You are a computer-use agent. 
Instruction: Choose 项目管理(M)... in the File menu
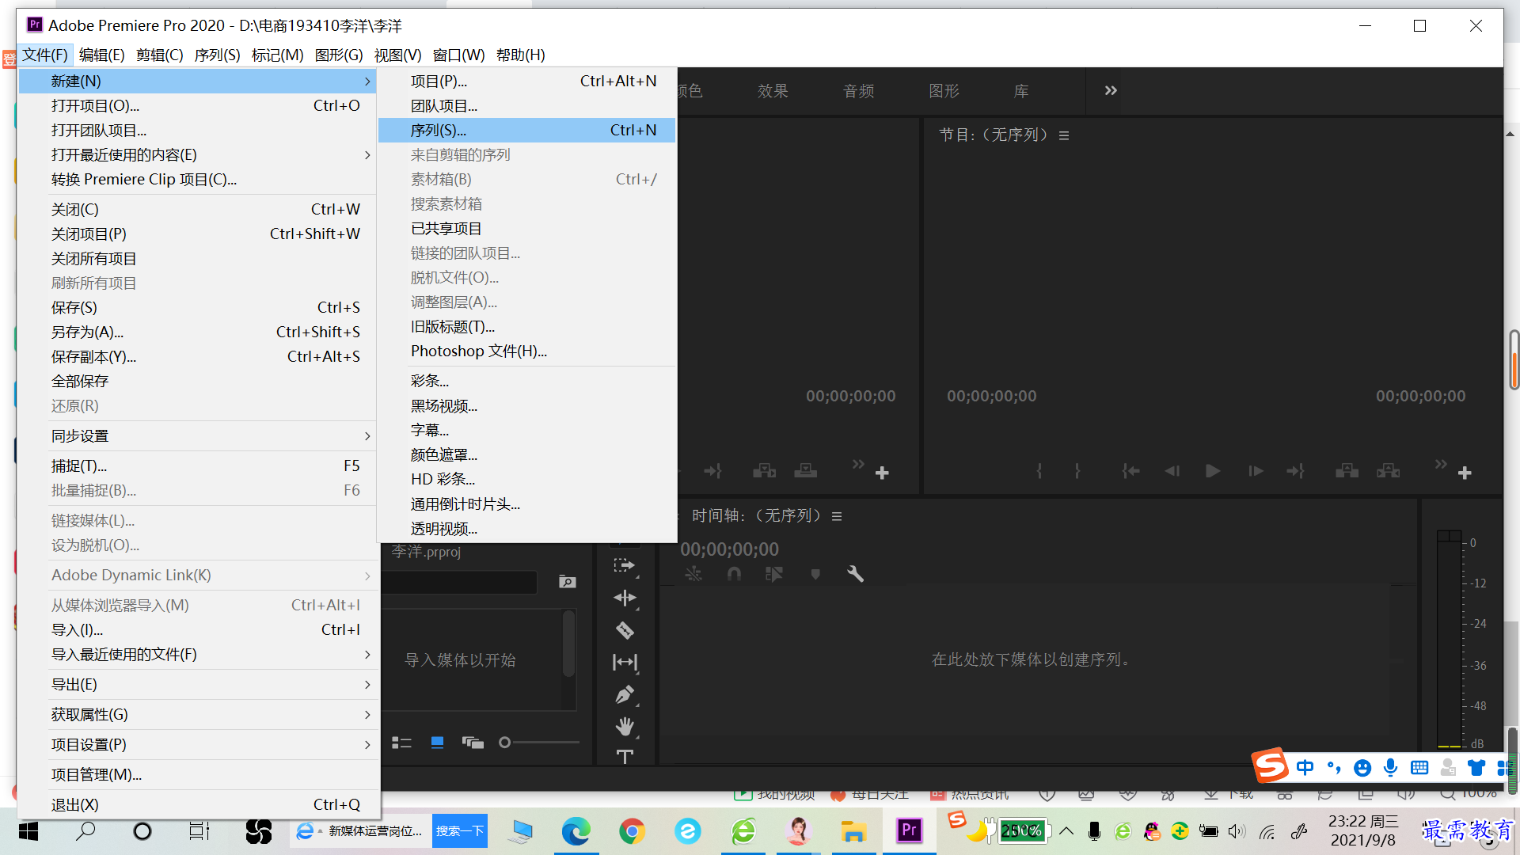click(x=198, y=775)
